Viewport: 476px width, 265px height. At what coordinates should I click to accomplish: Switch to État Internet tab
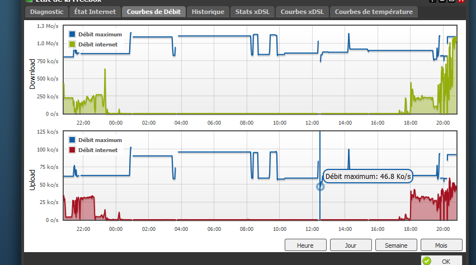coord(95,12)
